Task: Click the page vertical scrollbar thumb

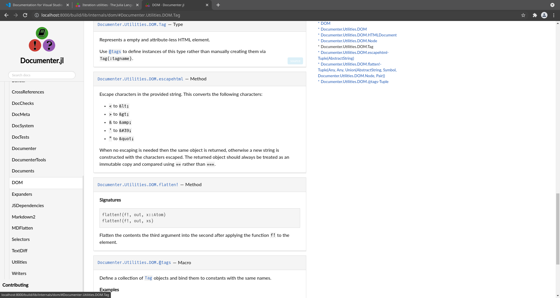Action: coord(558,229)
